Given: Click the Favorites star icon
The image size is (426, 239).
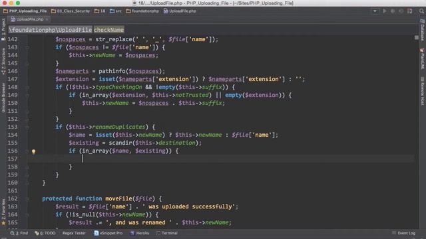Looking at the screenshot, I should pos(3,223).
